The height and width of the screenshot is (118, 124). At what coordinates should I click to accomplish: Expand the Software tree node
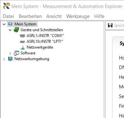click(x=10, y=53)
